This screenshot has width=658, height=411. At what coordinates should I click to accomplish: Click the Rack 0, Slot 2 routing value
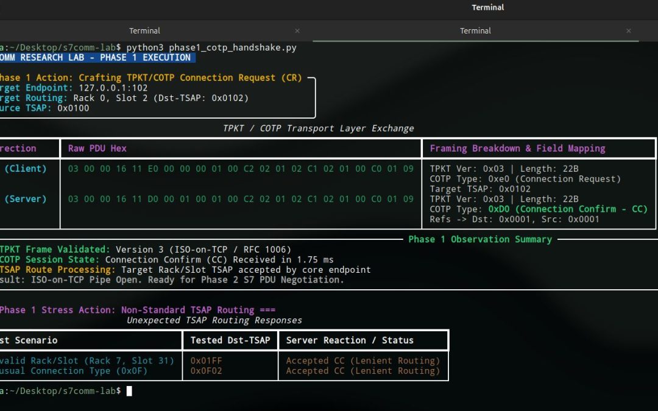click(161, 97)
